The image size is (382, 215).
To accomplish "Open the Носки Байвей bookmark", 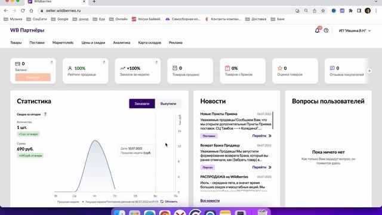I will [x=146, y=19].
